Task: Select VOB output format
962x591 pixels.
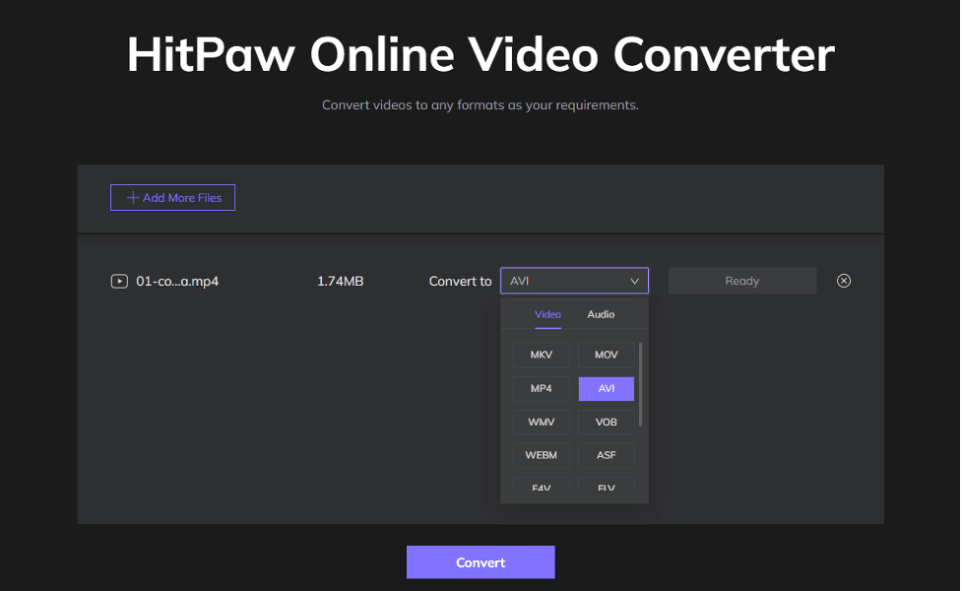Action: [606, 422]
